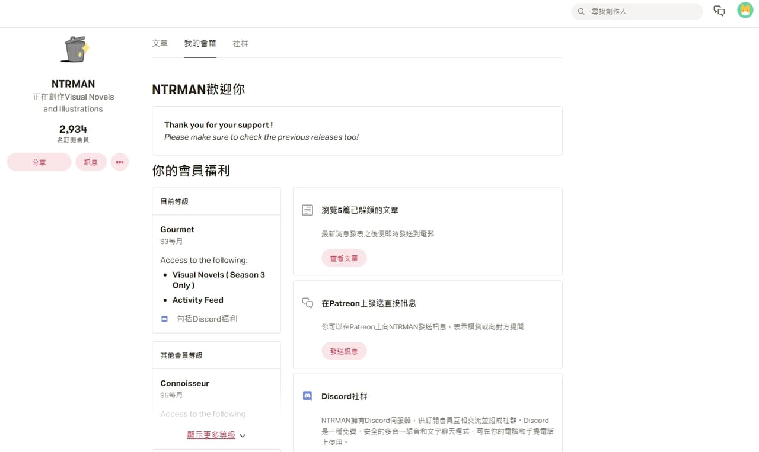Click the small Discord benefits icon
The width and height of the screenshot is (759, 452).
coord(165,319)
